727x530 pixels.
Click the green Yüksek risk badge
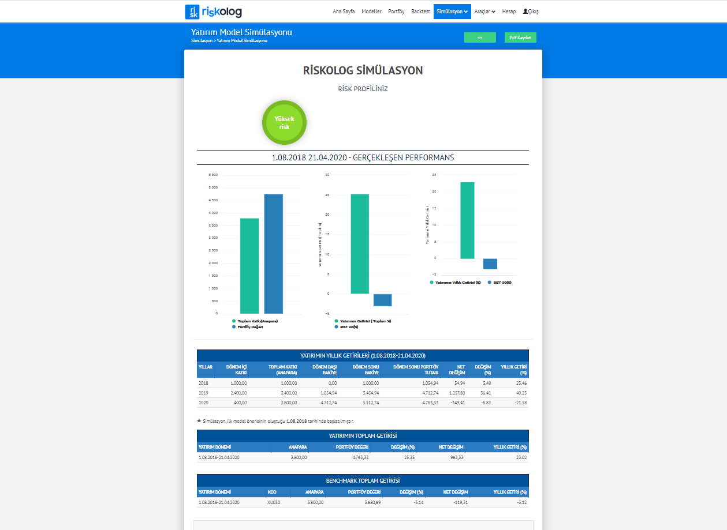[284, 122]
